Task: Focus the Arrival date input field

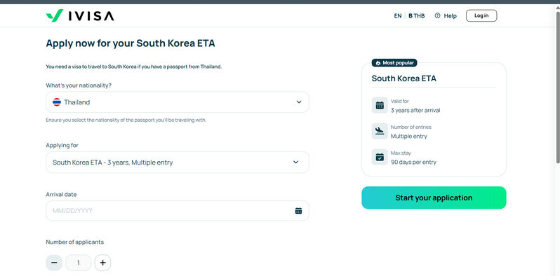Action: point(178,210)
